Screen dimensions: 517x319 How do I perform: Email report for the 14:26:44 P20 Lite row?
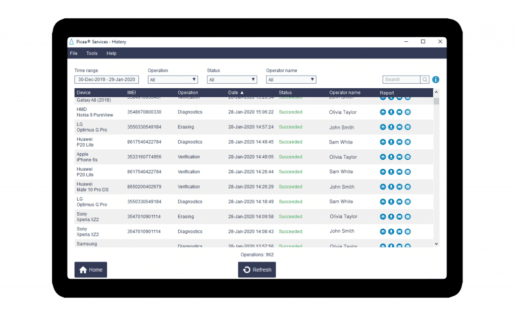tap(399, 172)
